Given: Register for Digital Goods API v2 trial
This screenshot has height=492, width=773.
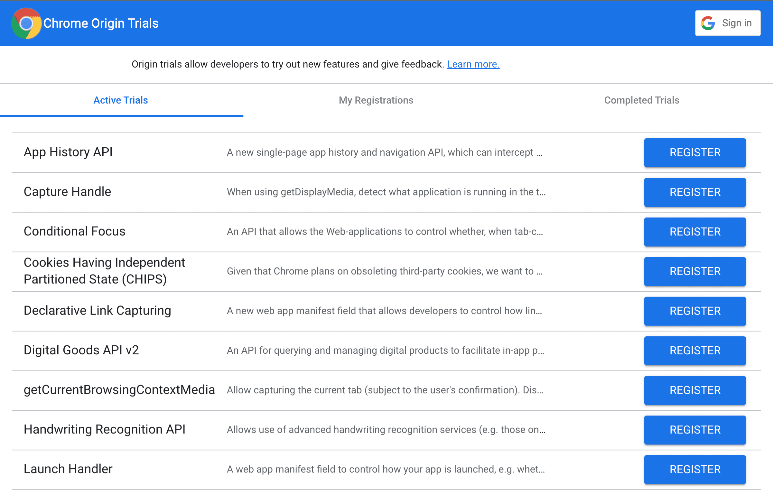Looking at the screenshot, I should (x=694, y=350).
